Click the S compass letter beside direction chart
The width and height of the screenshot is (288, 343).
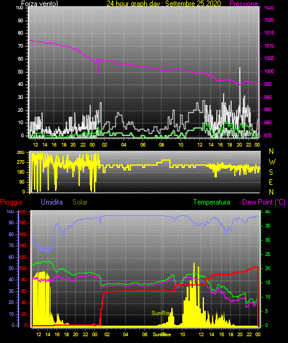(271, 172)
